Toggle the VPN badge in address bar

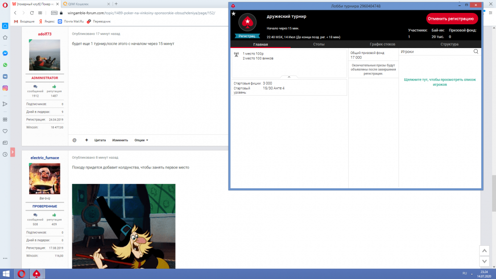click(54, 13)
